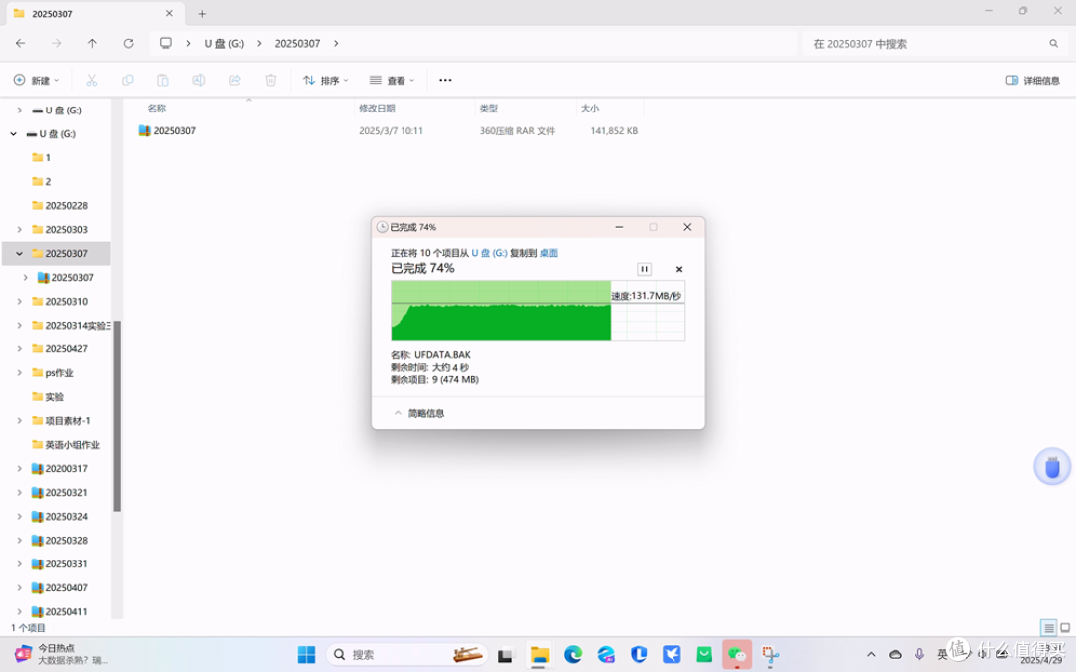
Task: Expand the 20250303 tree folder
Action: [x=19, y=230]
